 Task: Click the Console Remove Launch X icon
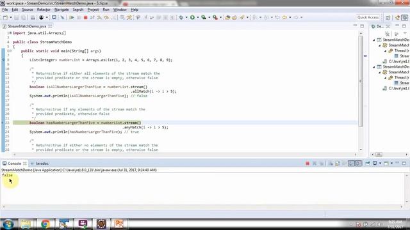(315, 164)
